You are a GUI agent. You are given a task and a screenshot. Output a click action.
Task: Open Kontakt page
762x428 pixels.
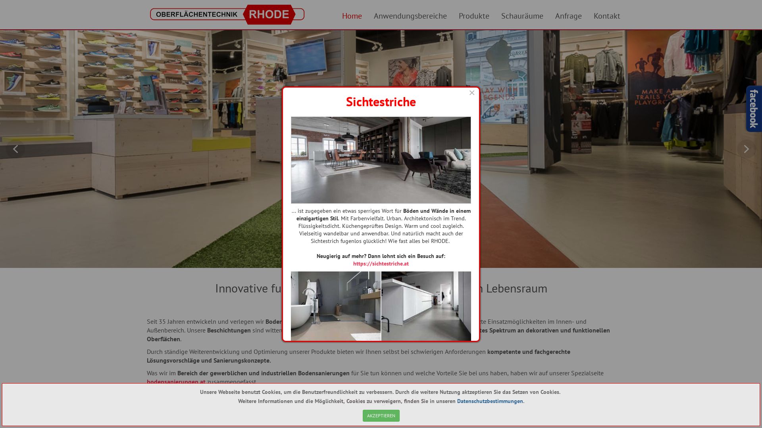[x=607, y=16]
